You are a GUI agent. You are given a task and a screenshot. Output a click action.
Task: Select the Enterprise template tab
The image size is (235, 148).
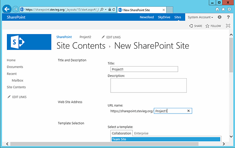(x=141, y=133)
